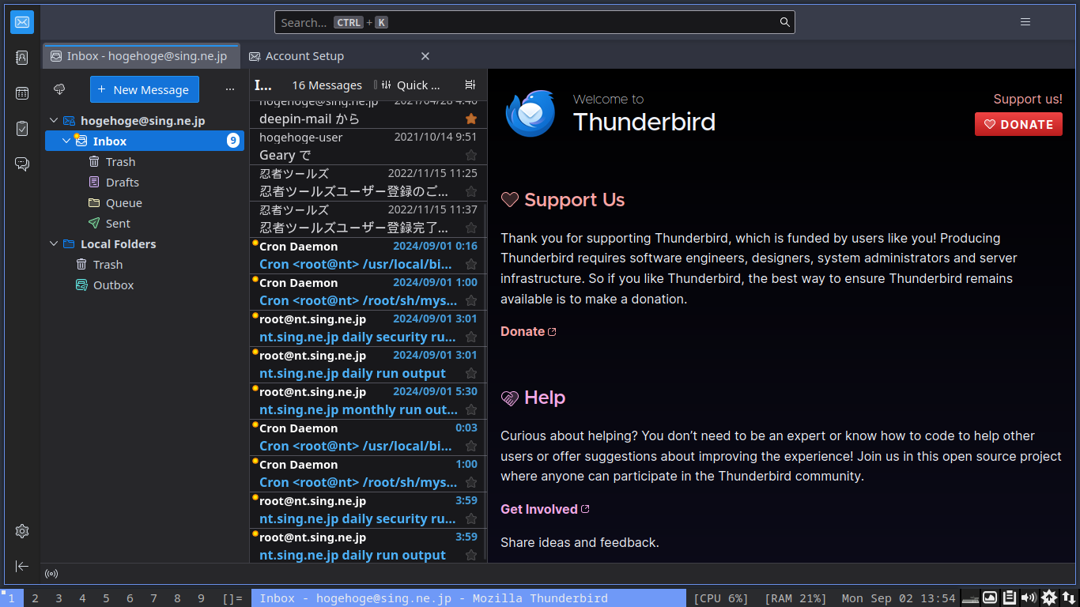Open the Mail space in the sidebar
Viewport: 1080px width, 607px height.
click(22, 22)
